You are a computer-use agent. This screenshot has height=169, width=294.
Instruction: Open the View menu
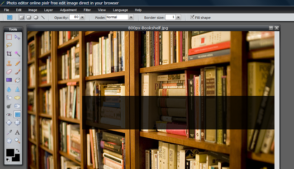102,10
